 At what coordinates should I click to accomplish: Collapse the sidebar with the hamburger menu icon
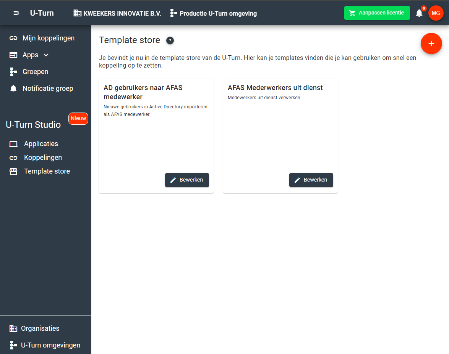pos(16,13)
